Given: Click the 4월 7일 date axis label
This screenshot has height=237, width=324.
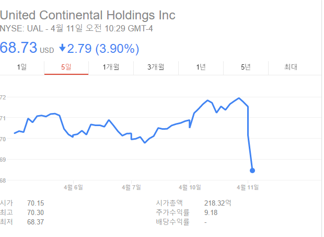Looking at the screenshot, I should pos(132,187).
